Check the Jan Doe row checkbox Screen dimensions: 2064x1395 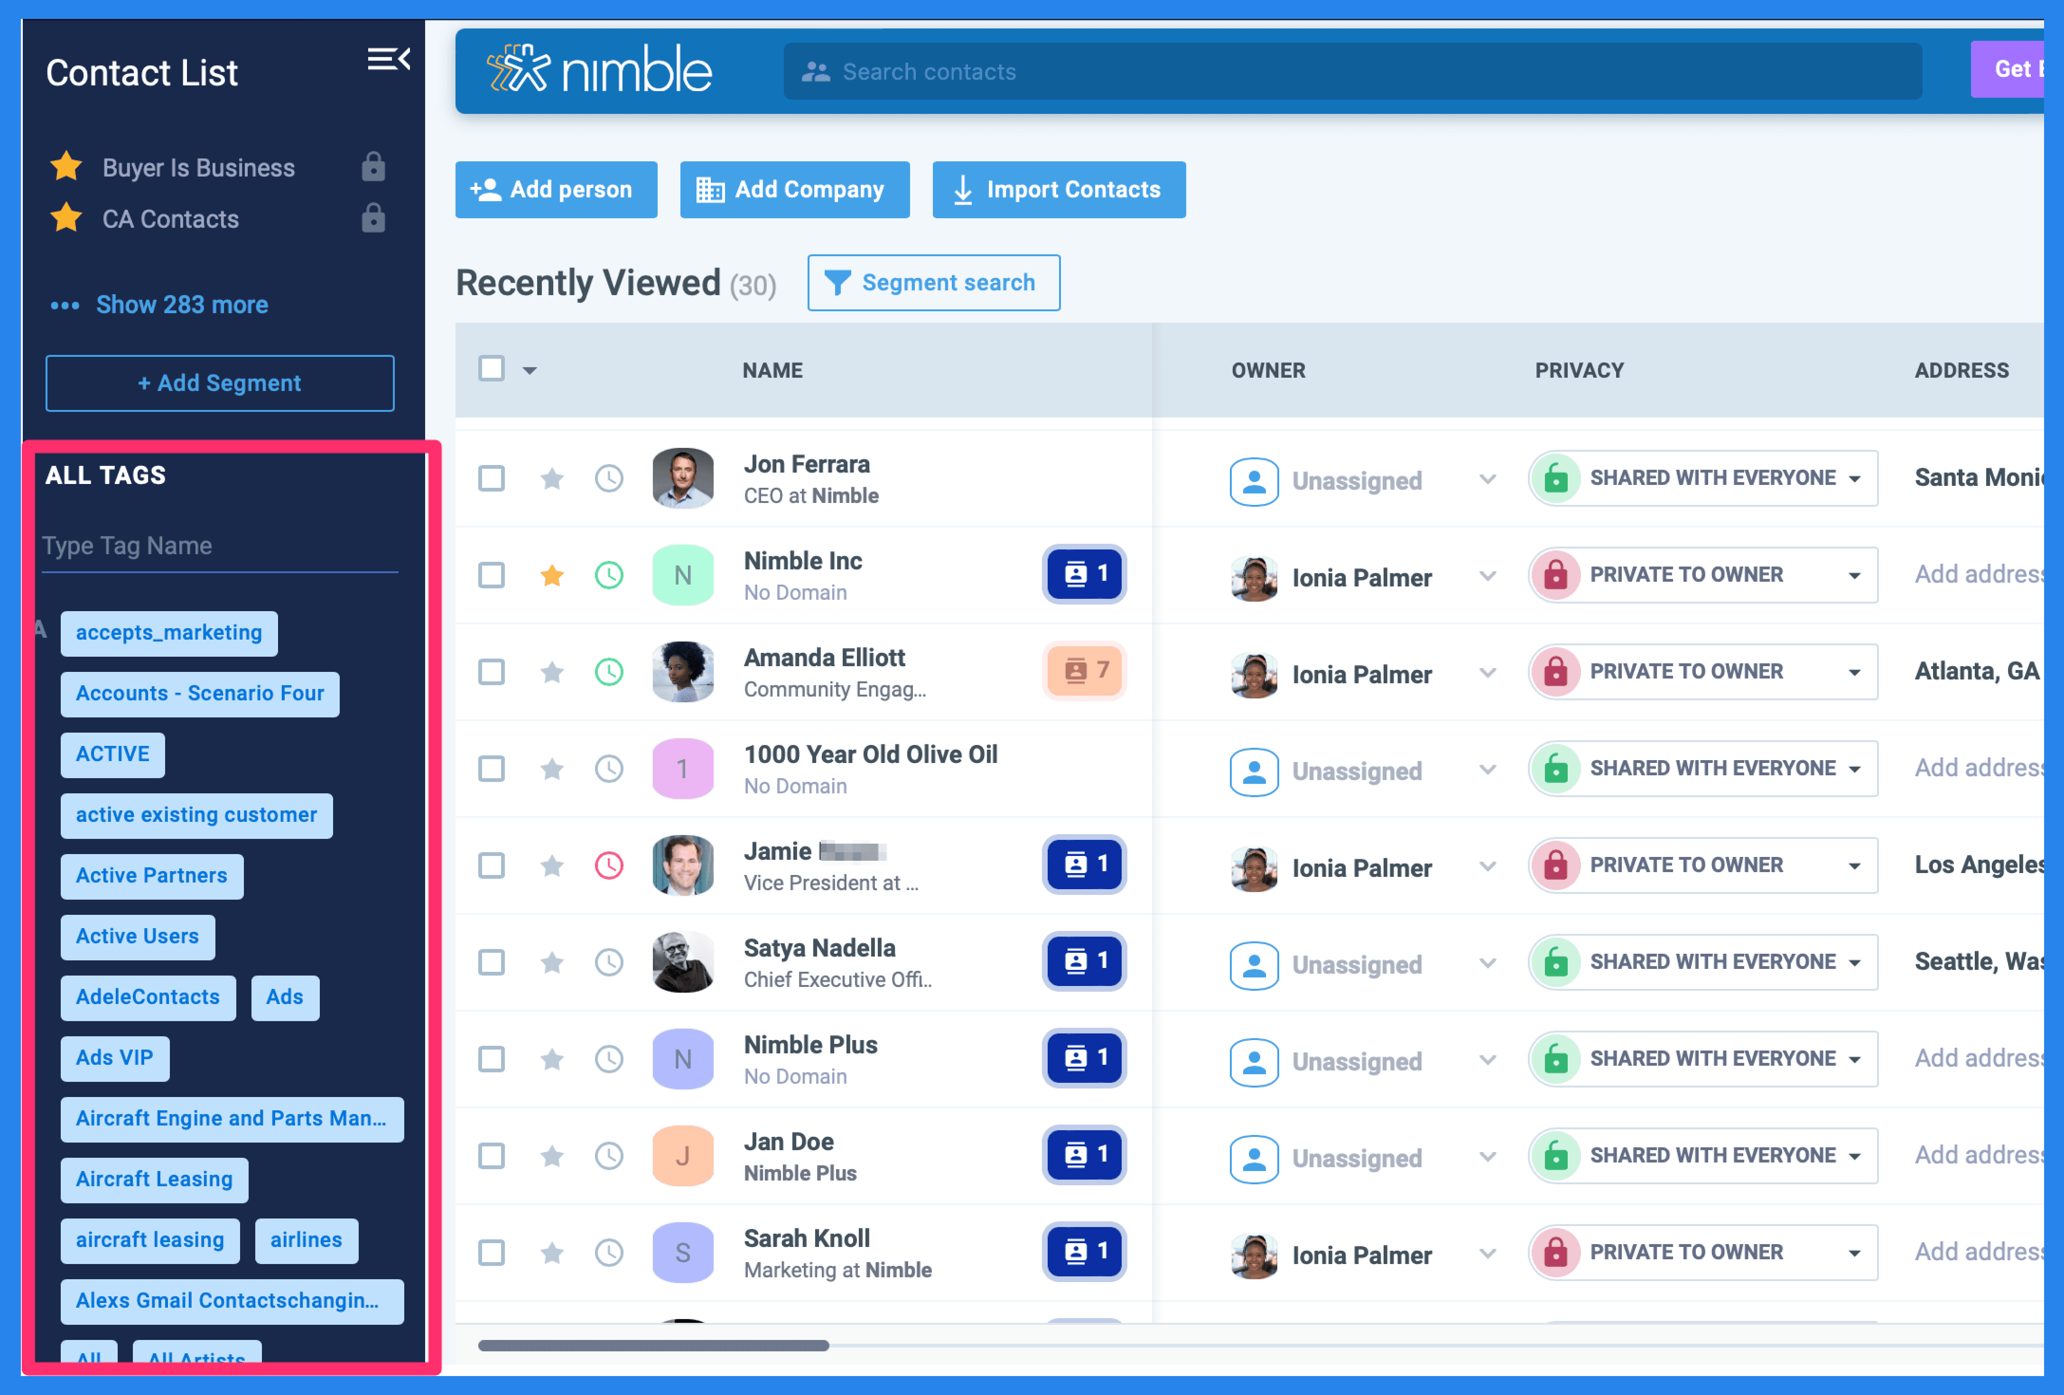click(491, 1157)
